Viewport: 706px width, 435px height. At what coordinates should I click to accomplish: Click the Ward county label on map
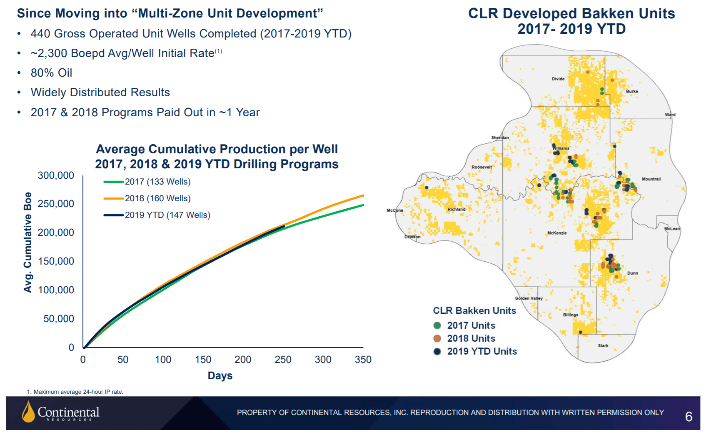pyautogui.click(x=670, y=115)
